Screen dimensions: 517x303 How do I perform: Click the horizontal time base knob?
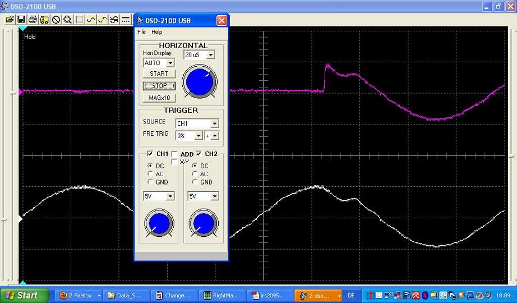[x=200, y=81]
